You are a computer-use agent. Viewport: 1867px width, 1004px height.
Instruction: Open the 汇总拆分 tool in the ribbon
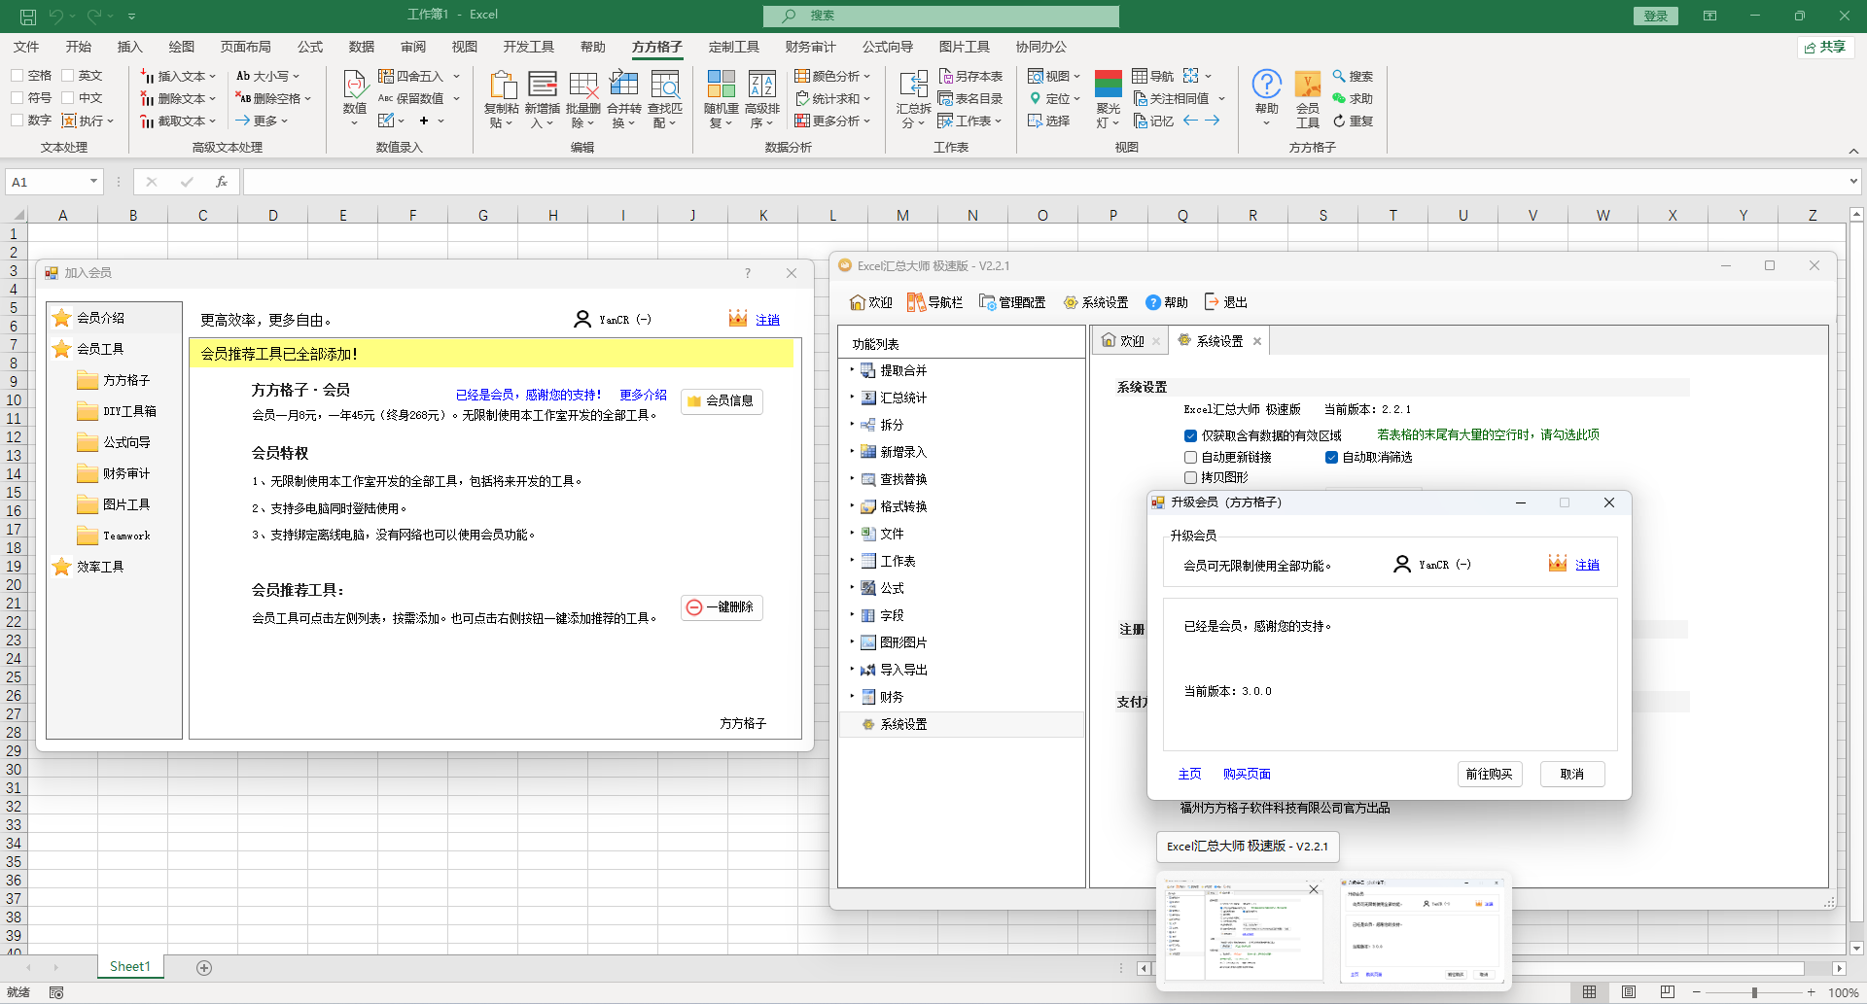point(914,99)
